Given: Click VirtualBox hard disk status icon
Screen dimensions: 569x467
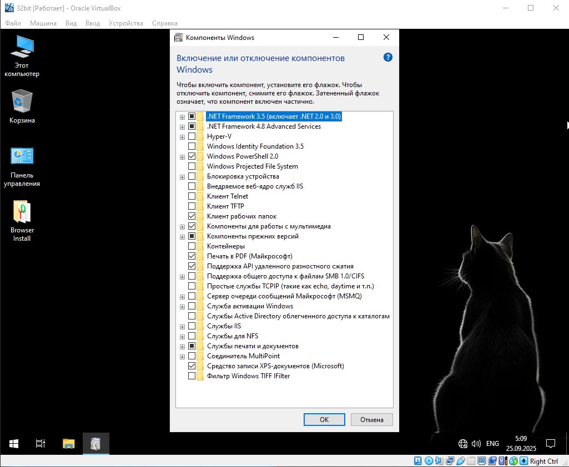Looking at the screenshot, I should (417, 461).
